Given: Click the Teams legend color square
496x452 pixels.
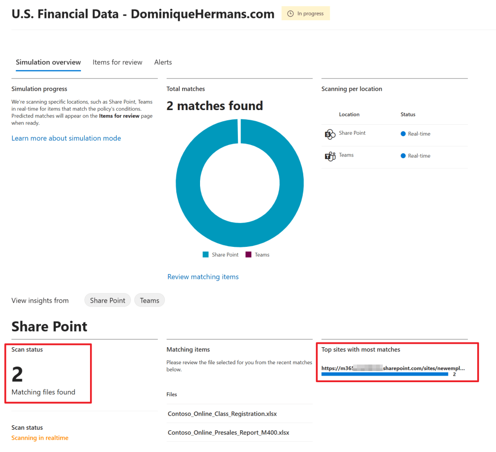Looking at the screenshot, I should [248, 255].
